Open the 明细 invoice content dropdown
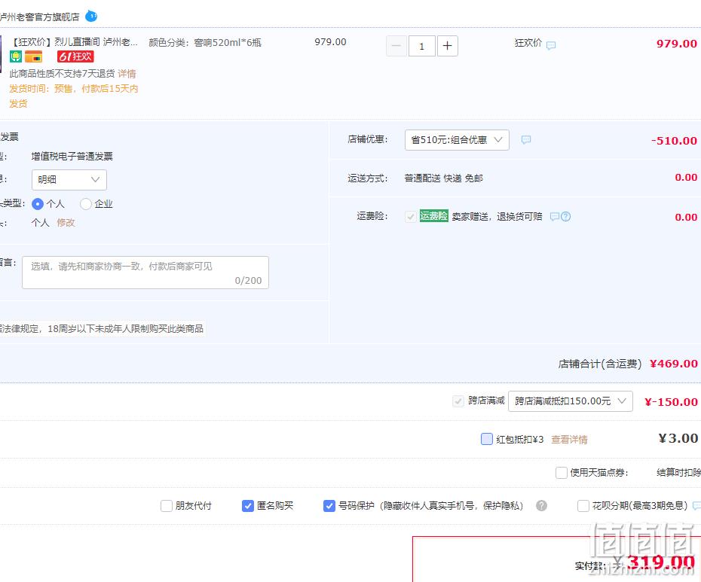 (69, 179)
